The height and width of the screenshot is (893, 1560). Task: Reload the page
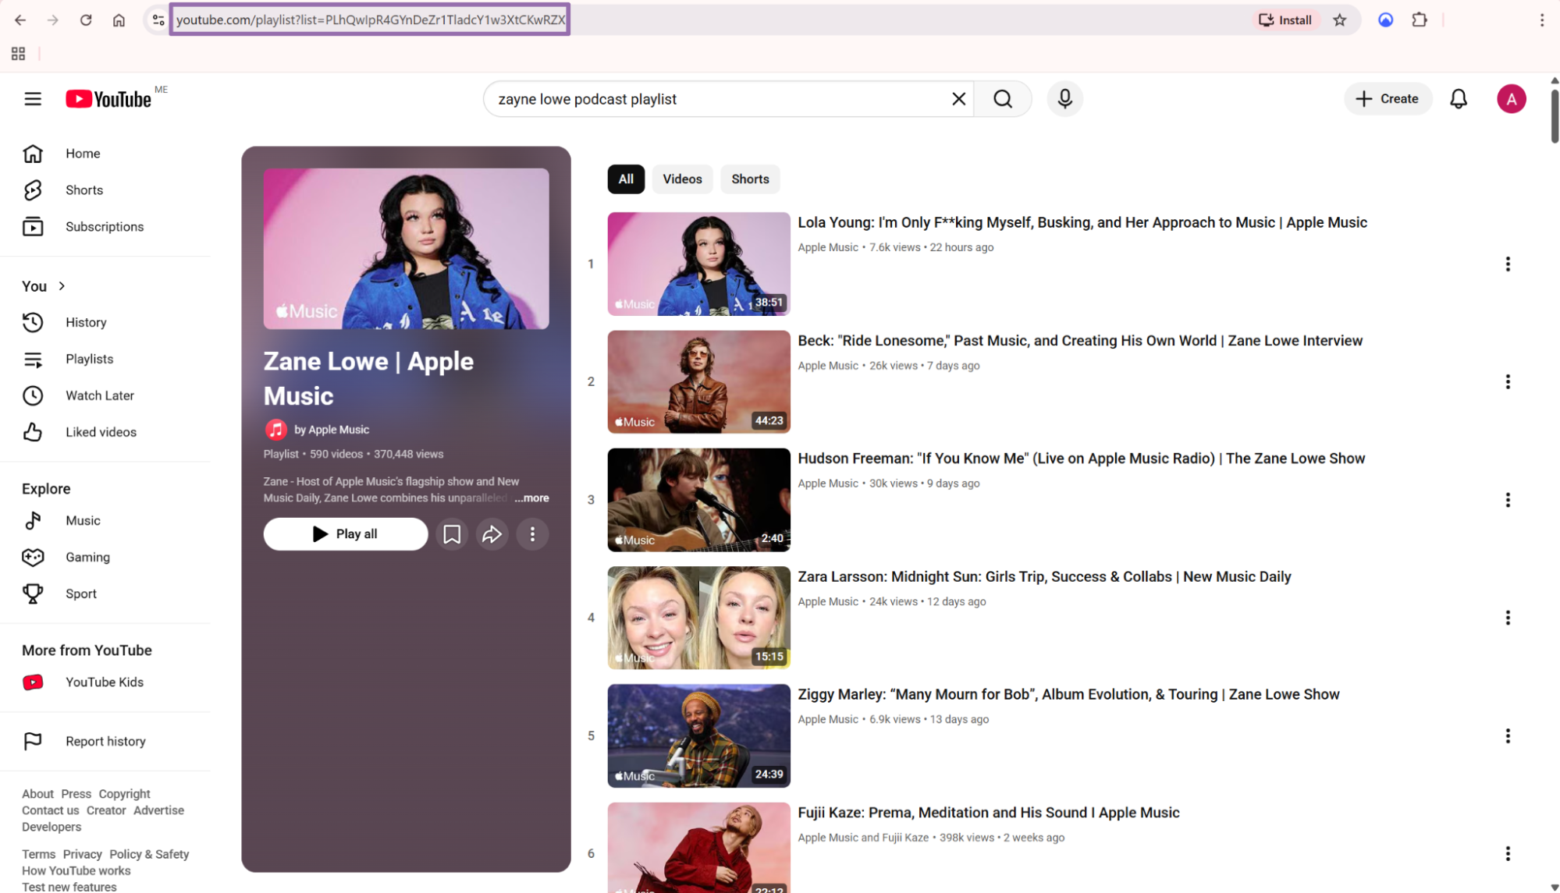[x=86, y=20]
